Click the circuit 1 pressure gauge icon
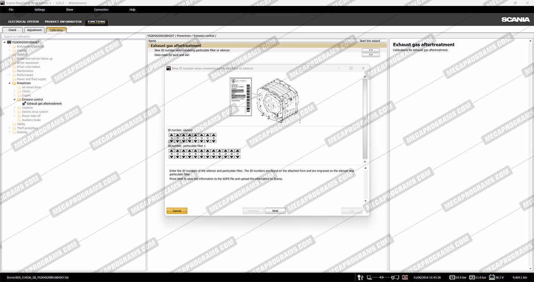Viewport: 534px width, 282px height. [452, 277]
